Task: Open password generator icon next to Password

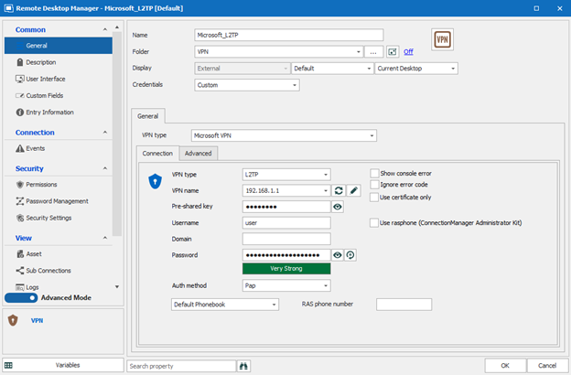Action: [x=350, y=254]
